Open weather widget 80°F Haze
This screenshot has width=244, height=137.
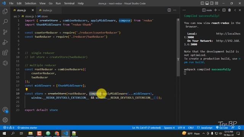(191, 134)
